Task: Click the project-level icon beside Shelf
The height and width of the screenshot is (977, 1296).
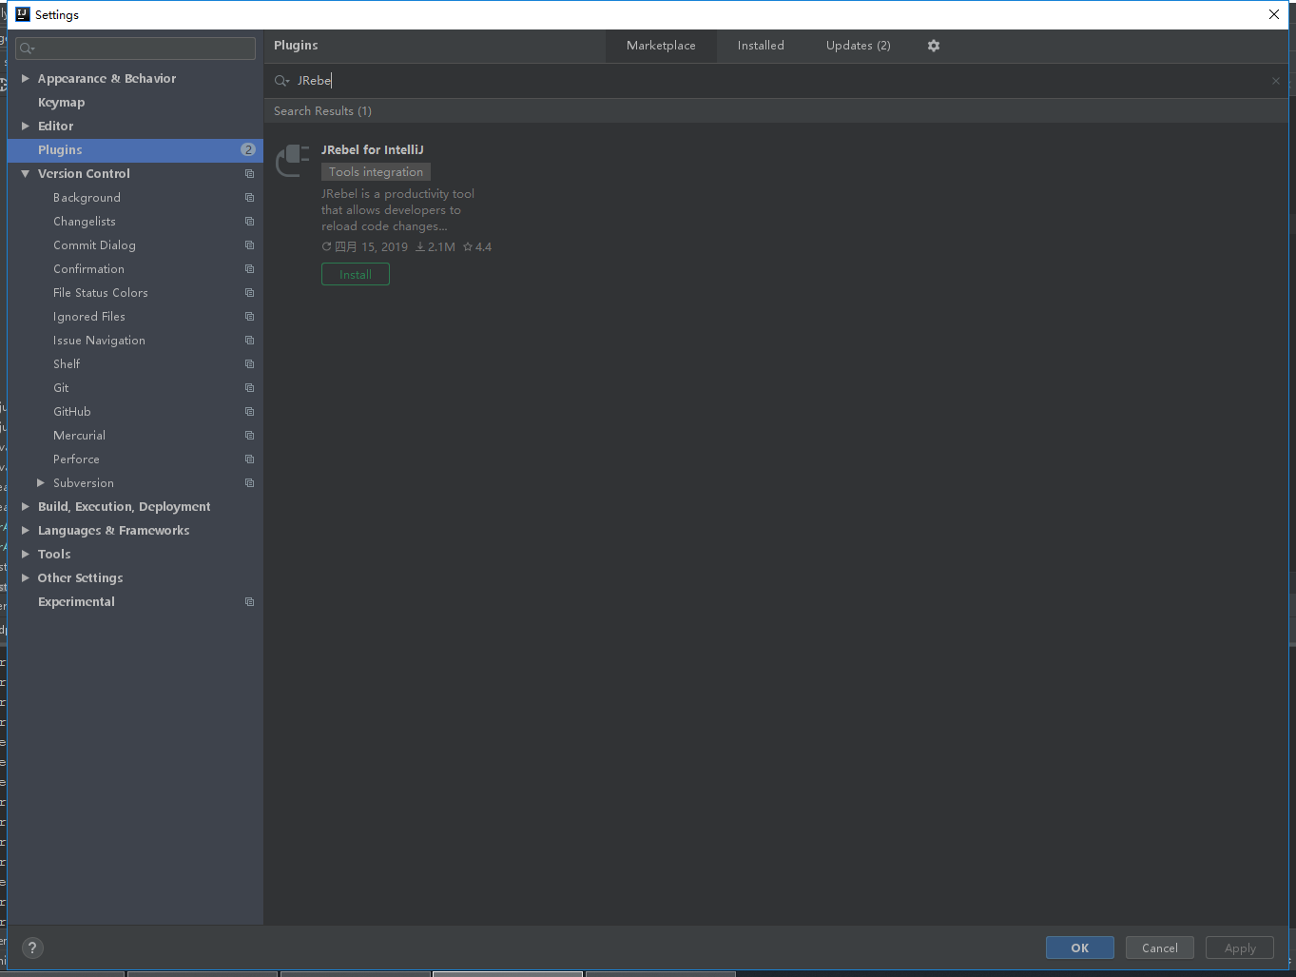Action: [x=249, y=364]
